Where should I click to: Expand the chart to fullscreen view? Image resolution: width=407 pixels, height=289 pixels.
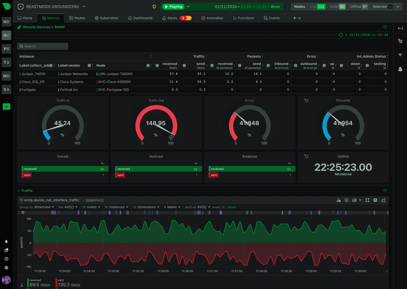click(367, 200)
